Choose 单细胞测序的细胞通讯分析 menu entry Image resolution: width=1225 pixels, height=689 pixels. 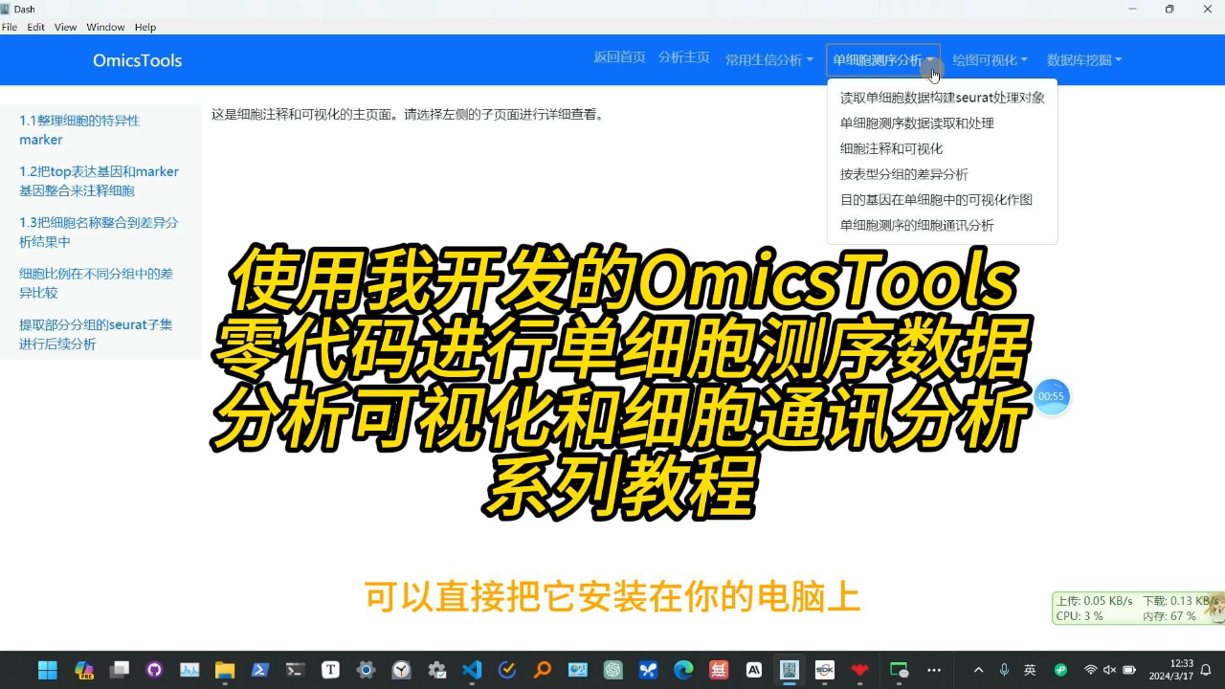[917, 225]
